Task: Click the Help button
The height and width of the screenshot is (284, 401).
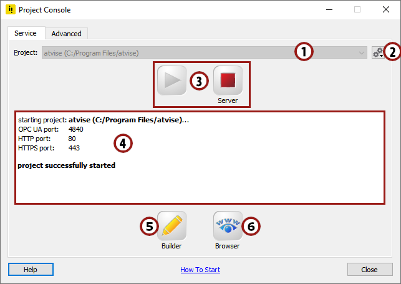Action: point(31,270)
